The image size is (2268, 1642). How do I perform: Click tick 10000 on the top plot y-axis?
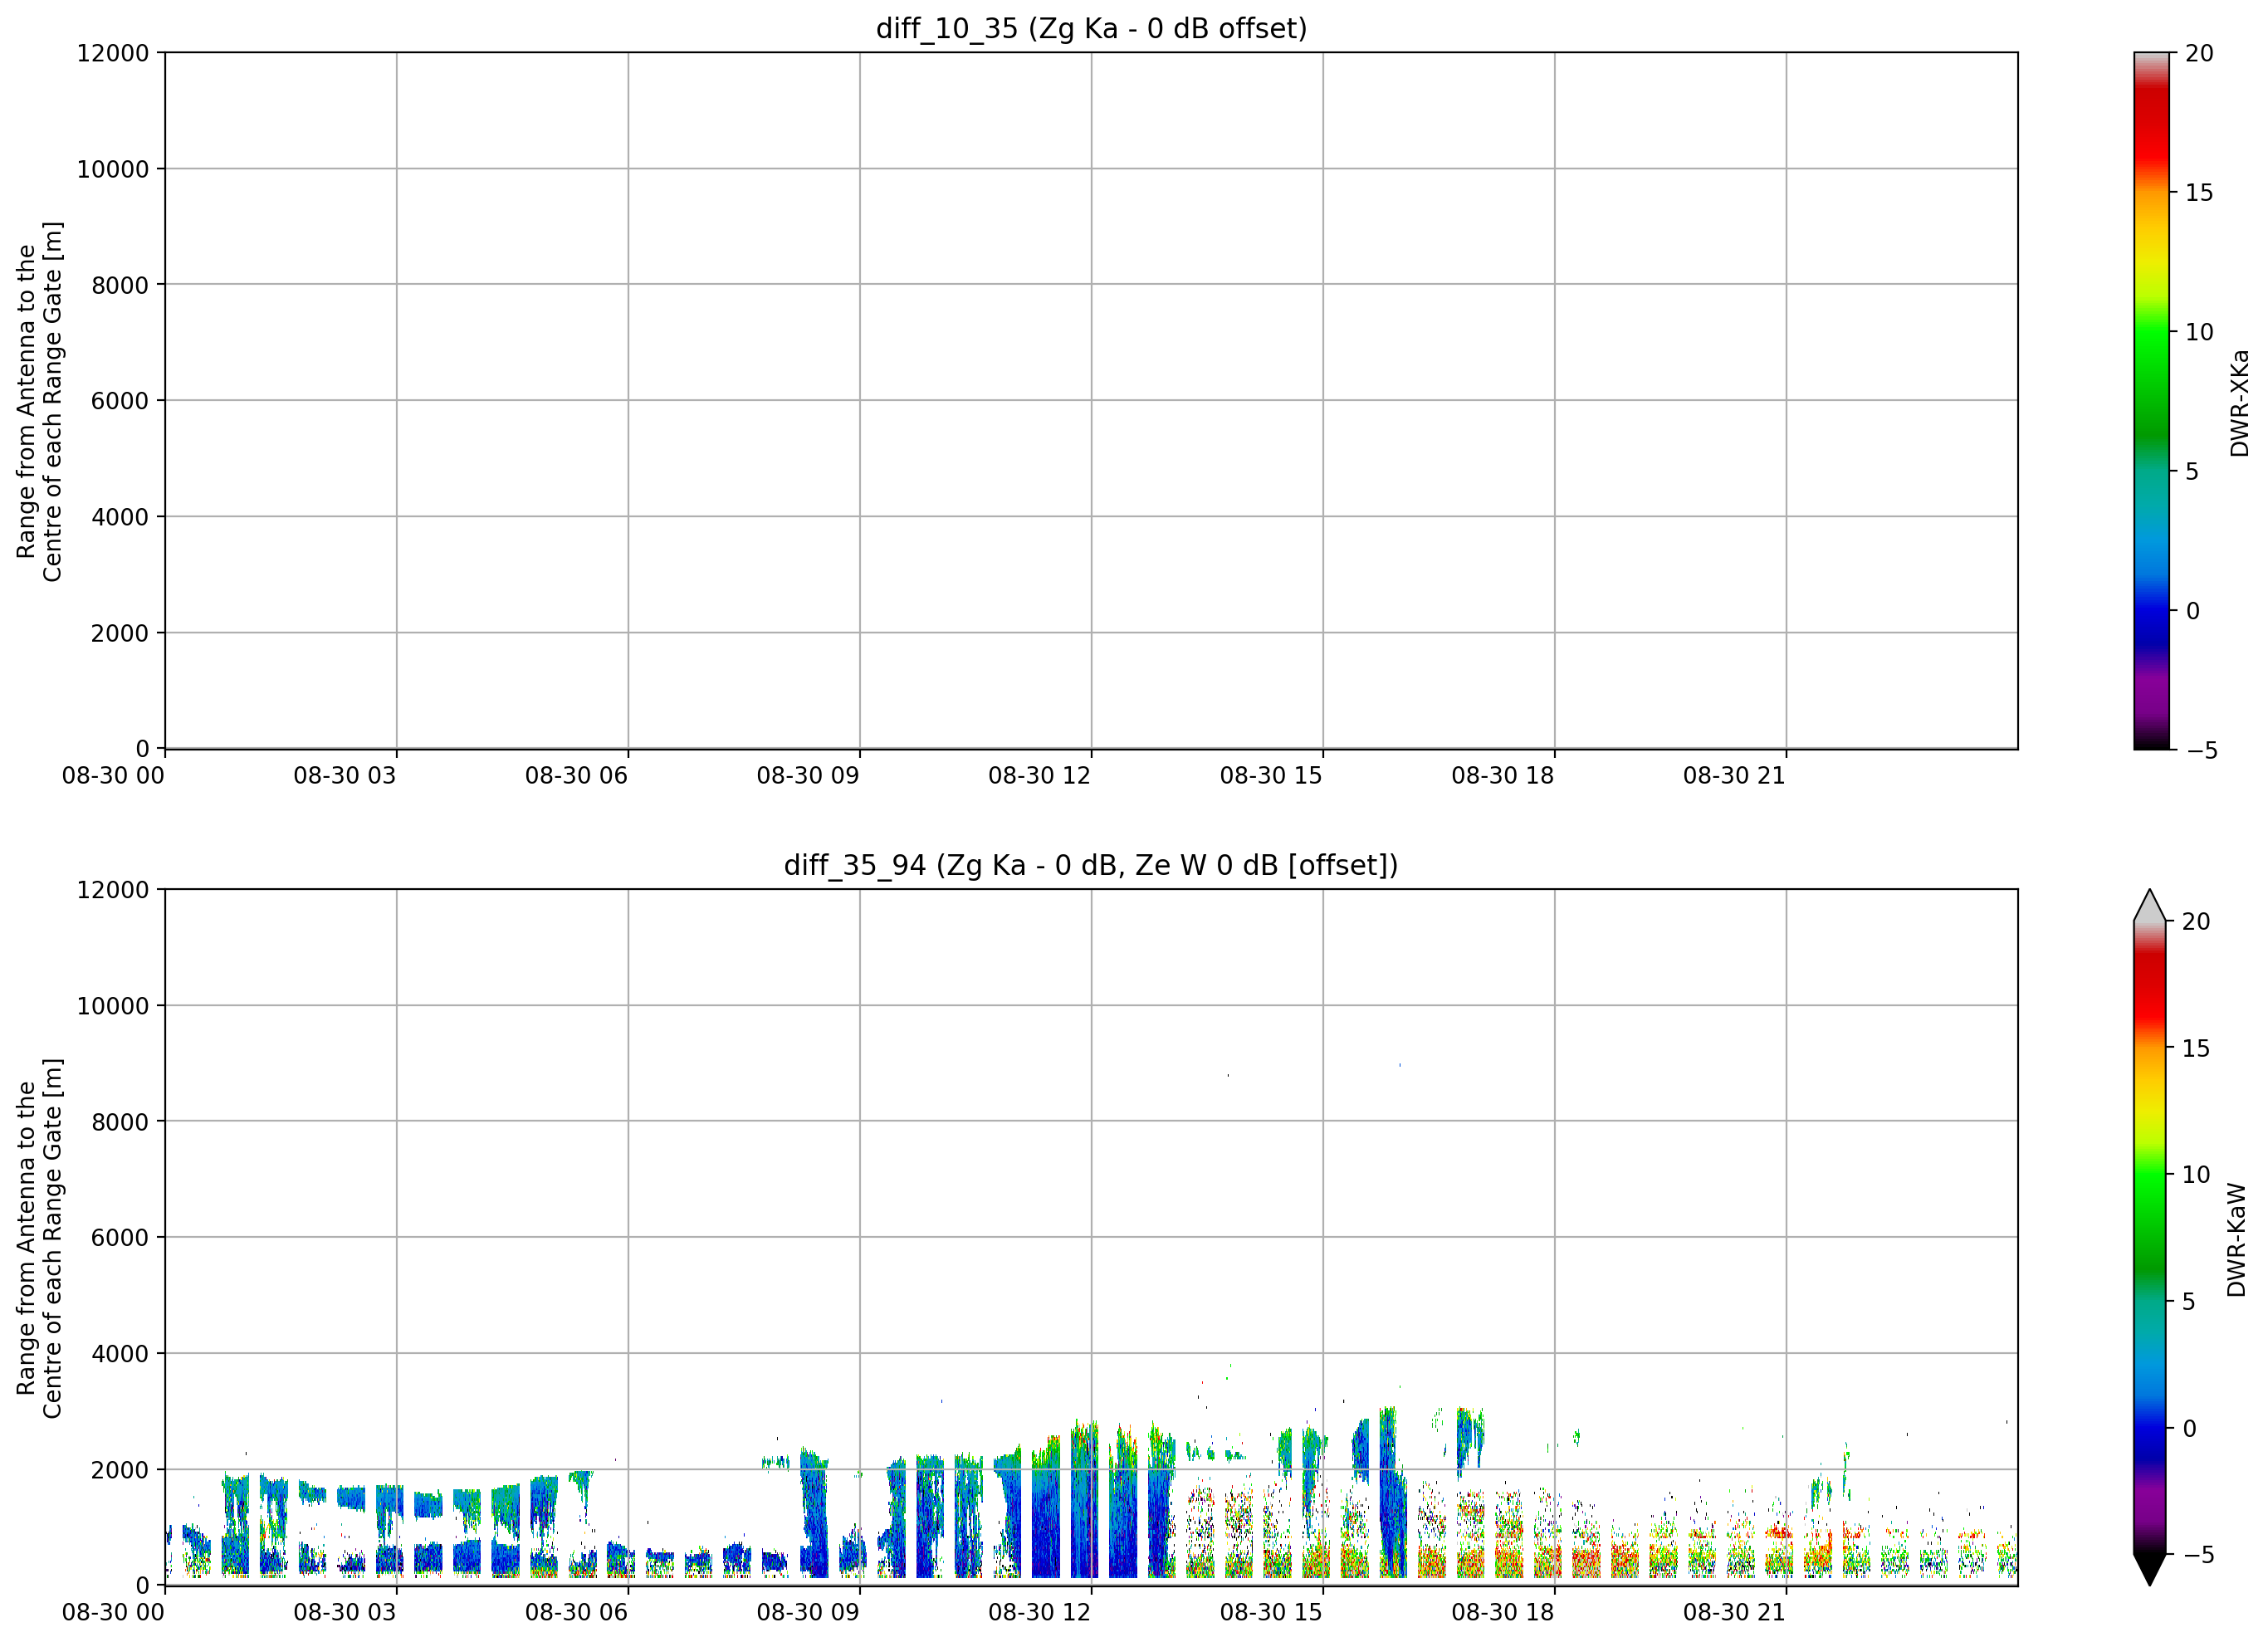pos(113,169)
